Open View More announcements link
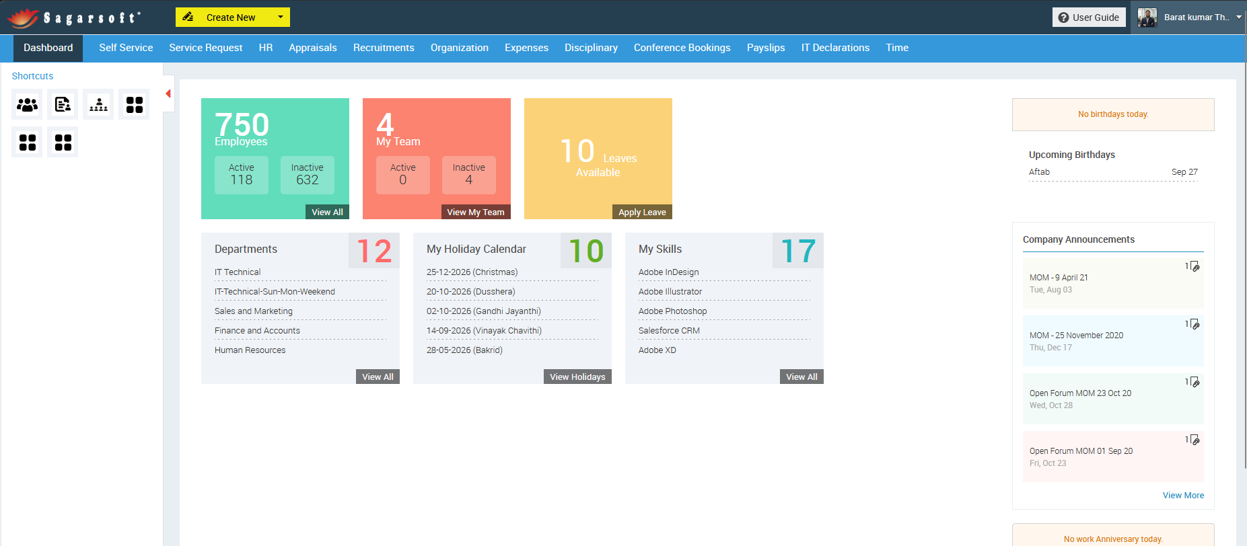The width and height of the screenshot is (1247, 546). point(1183,496)
